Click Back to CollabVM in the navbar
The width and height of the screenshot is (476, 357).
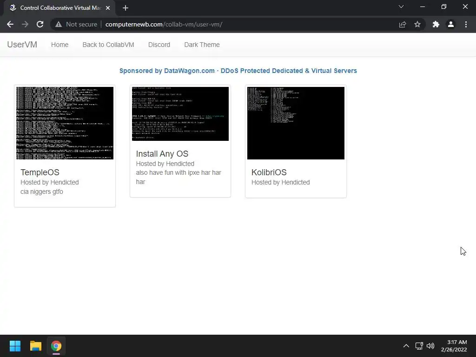(x=108, y=45)
